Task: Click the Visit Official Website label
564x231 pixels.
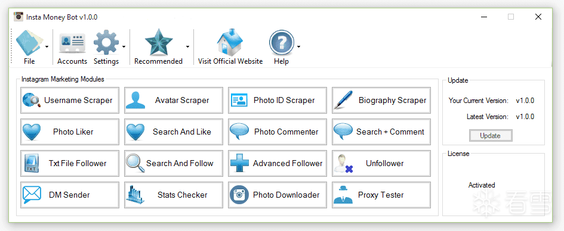Action: tap(230, 61)
